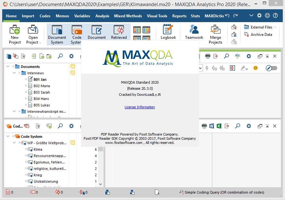Click the New Project icon
The width and height of the screenshot is (285, 200).
[15, 34]
